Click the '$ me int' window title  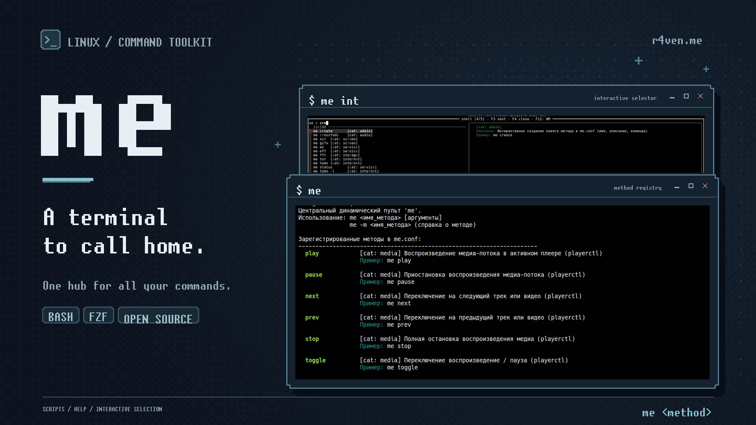pyautogui.click(x=334, y=101)
